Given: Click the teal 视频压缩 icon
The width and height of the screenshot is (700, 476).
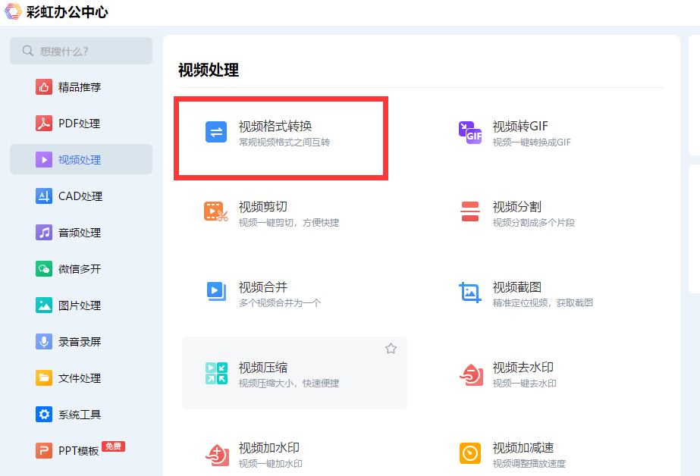Looking at the screenshot, I should click(x=216, y=373).
